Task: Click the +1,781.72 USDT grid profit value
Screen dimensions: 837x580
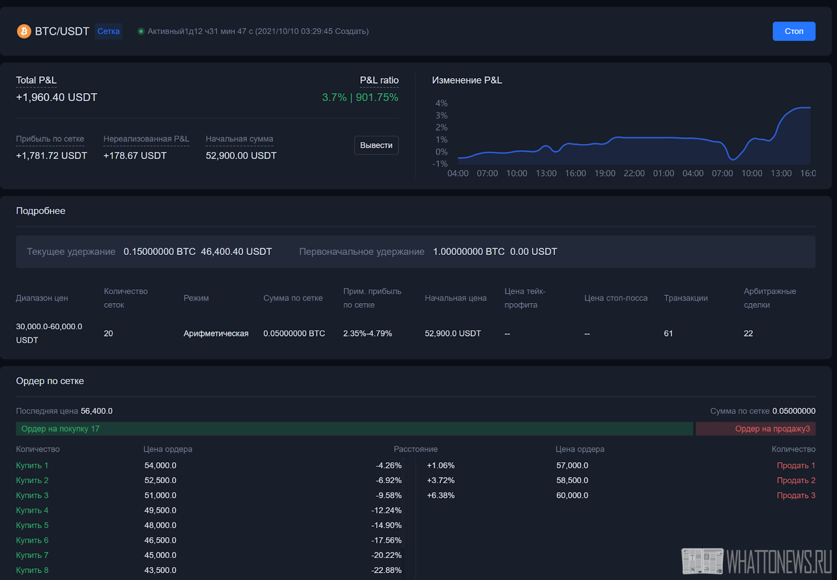Action: click(51, 155)
